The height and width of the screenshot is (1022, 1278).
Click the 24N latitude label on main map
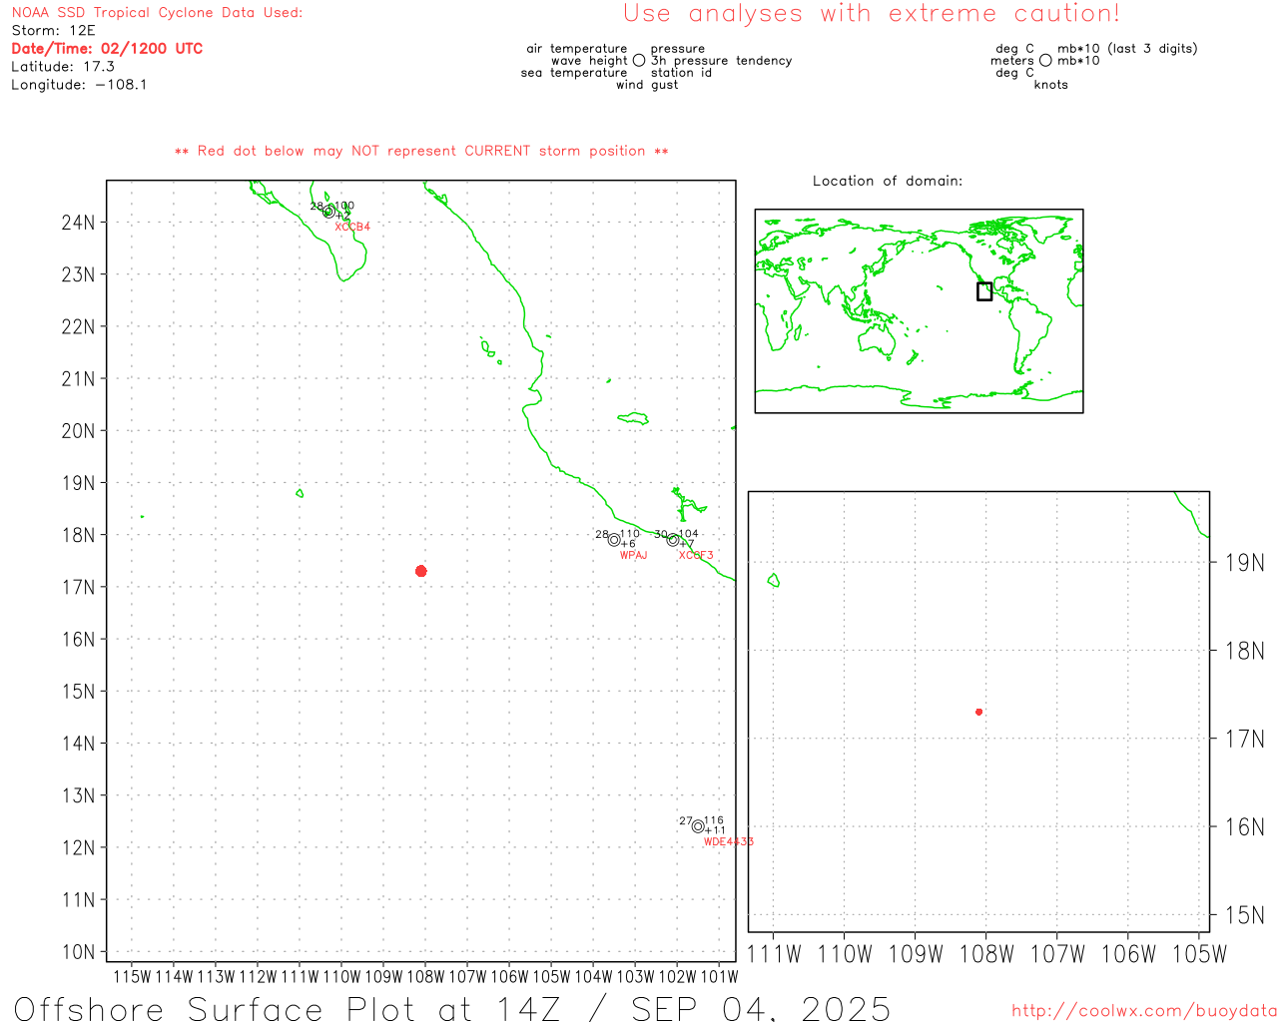click(78, 222)
